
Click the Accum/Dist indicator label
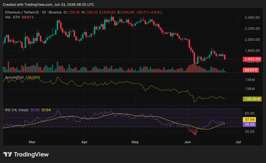pos(14,77)
